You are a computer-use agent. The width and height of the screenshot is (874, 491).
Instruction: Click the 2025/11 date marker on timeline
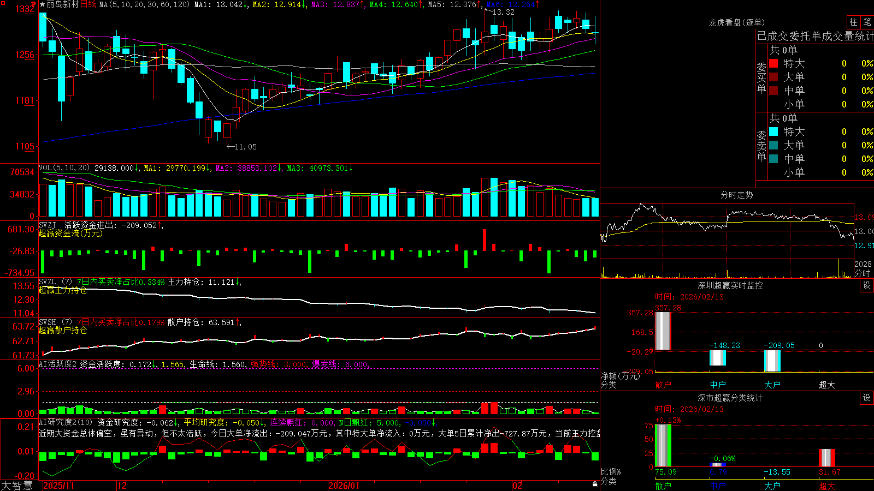pos(58,486)
